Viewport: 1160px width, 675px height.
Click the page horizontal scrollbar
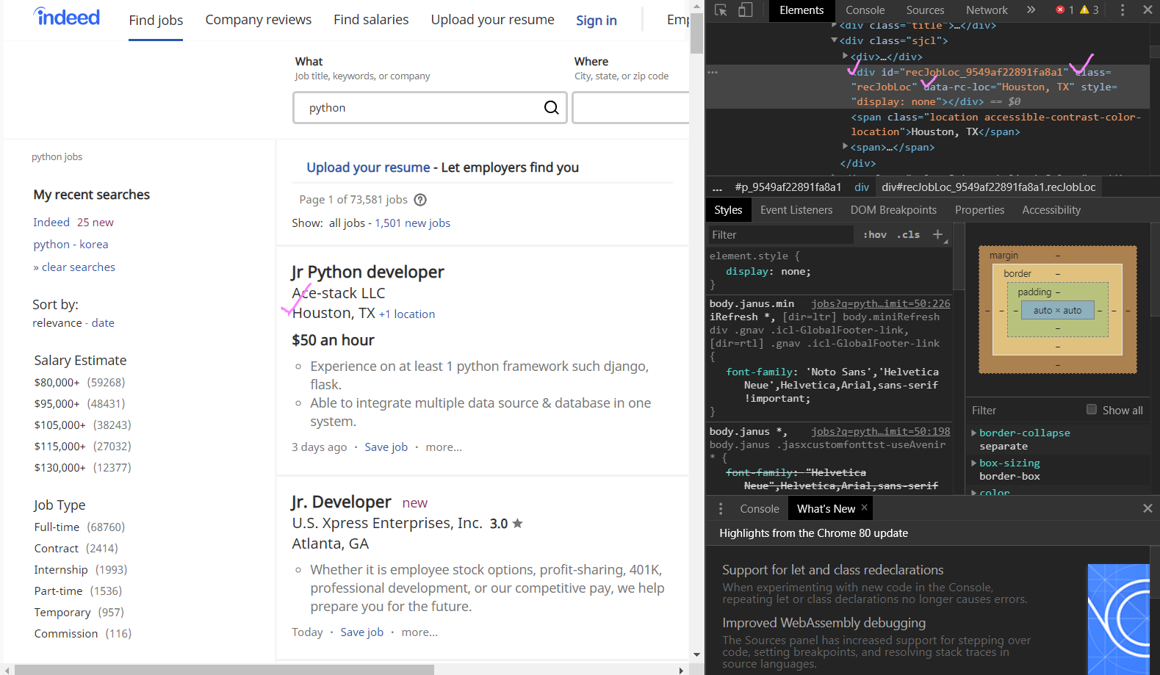[x=224, y=670]
